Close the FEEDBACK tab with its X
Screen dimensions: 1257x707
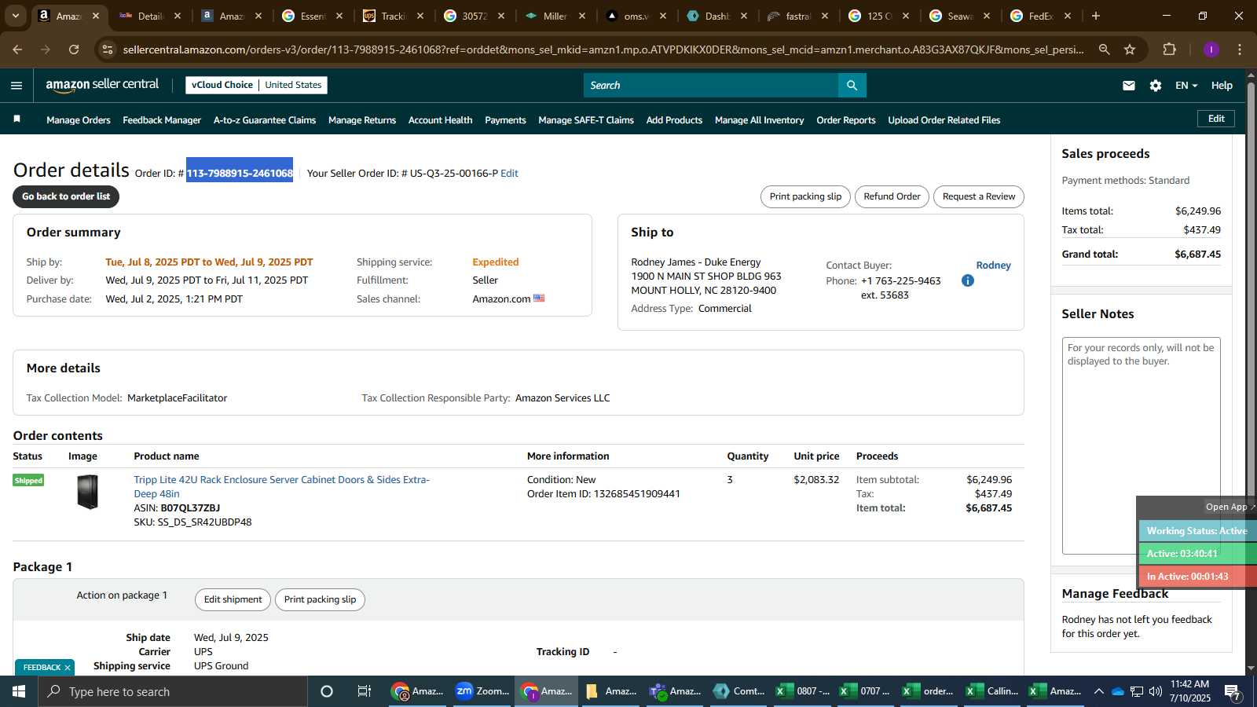tap(68, 668)
